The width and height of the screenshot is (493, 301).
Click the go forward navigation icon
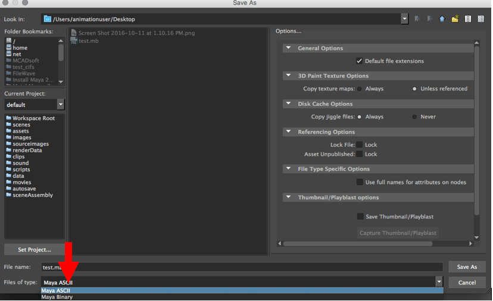429,19
